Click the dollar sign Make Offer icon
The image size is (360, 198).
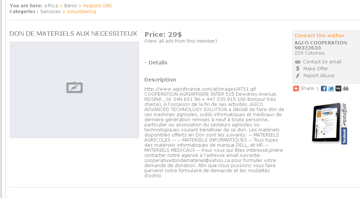point(298,68)
